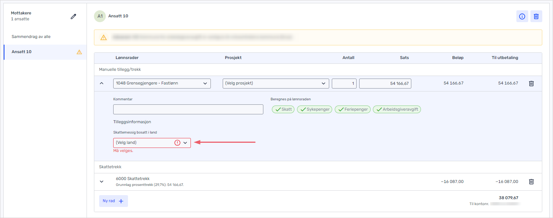
Task: Click the Ny rad button
Action: pyautogui.click(x=113, y=201)
